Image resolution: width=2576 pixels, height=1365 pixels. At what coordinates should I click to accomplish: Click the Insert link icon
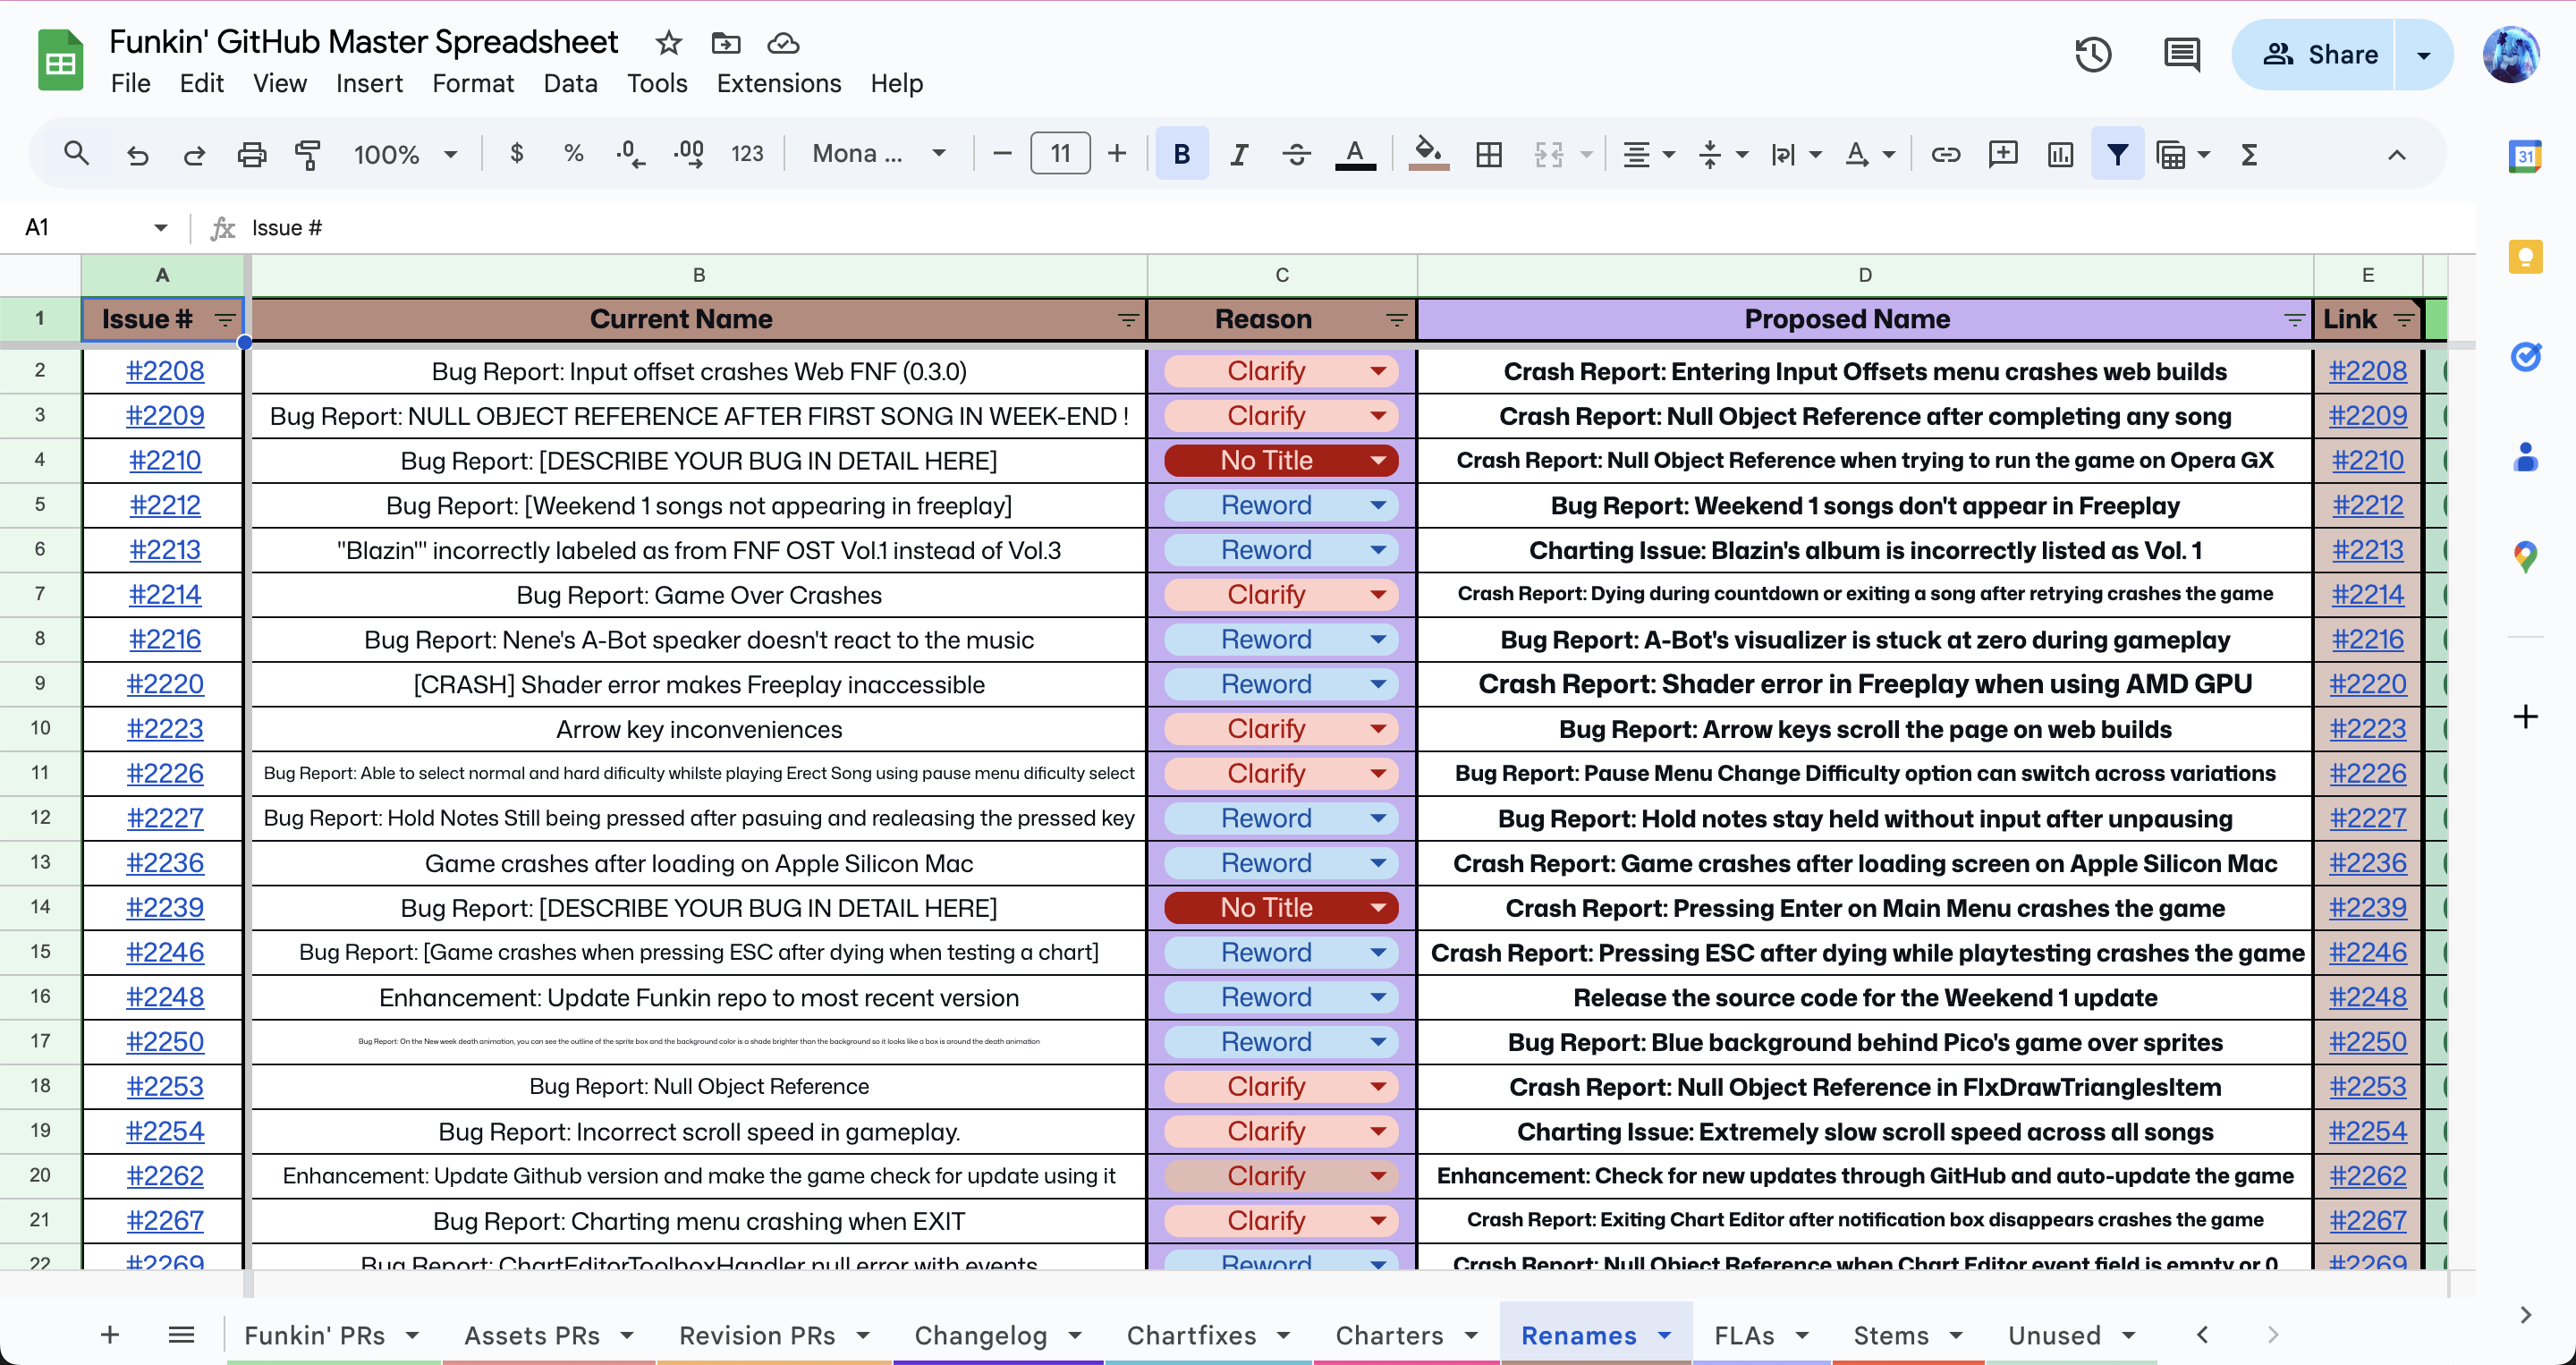coord(1946,154)
